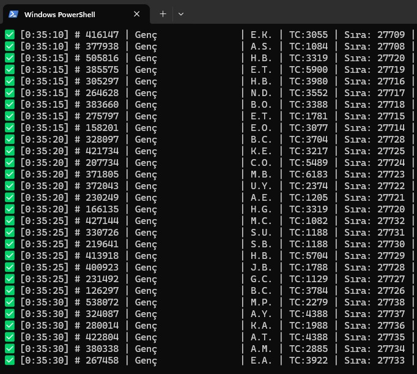Select the Windows PowerShell tab
Viewport: 417px width, 374px height.
pos(76,14)
